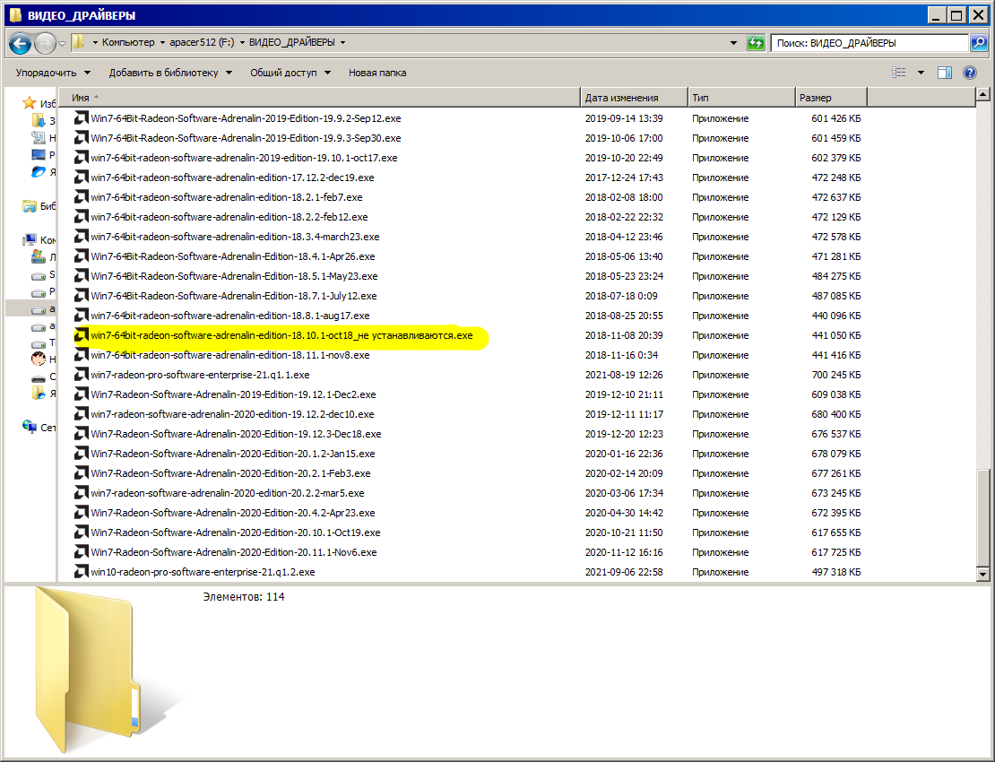The width and height of the screenshot is (995, 762).
Task: Select Библиотеки icon in navigation pane
Action: tap(30, 205)
